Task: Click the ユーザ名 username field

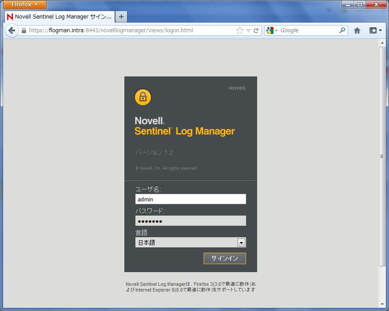Action: (191, 199)
